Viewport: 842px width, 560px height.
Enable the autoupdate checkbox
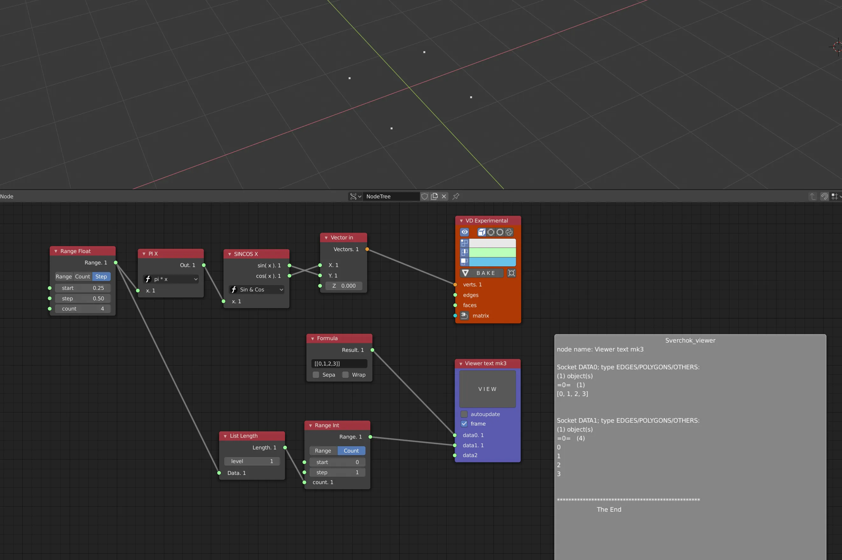pyautogui.click(x=464, y=414)
